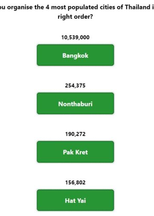Viewport: 154px width, 216px height.
Task: Pick the second-ranked city button Nonthaburi
Action: pos(75,103)
